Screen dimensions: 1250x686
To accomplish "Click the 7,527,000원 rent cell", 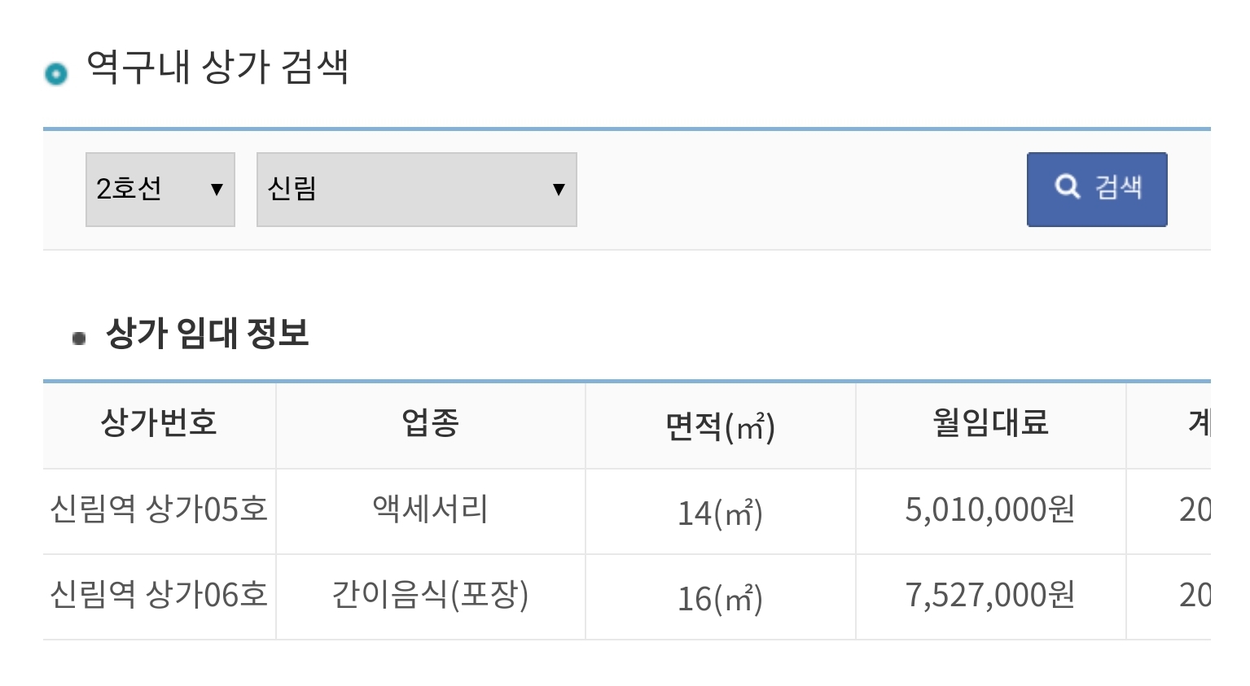I will 991,596.
